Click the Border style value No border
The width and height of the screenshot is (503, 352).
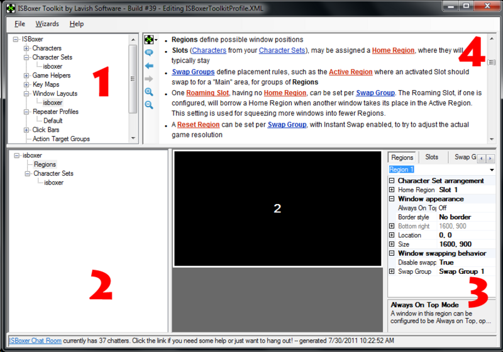pyautogui.click(x=467, y=217)
